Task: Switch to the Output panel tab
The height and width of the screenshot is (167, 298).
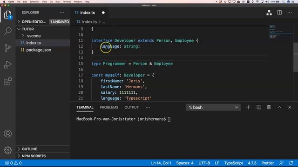Action: [131, 107]
